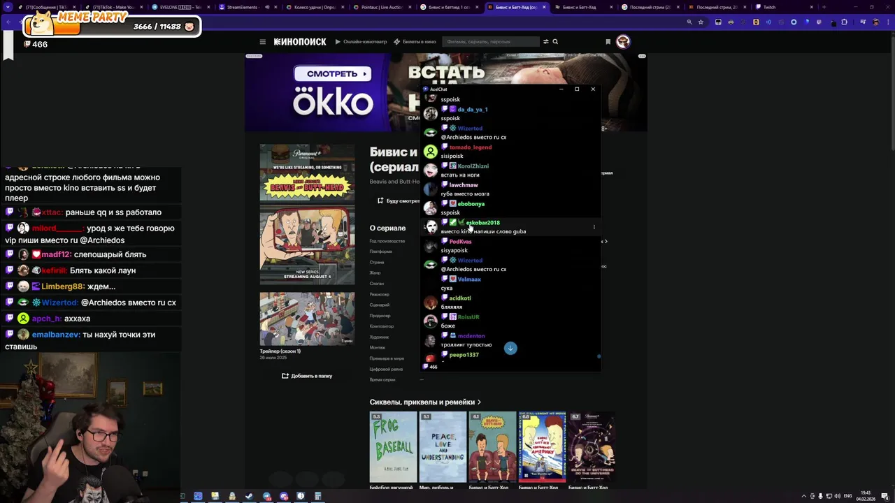895x503 pixels.
Task: Open the user profile avatar on Kinopoisk
Action: click(623, 42)
